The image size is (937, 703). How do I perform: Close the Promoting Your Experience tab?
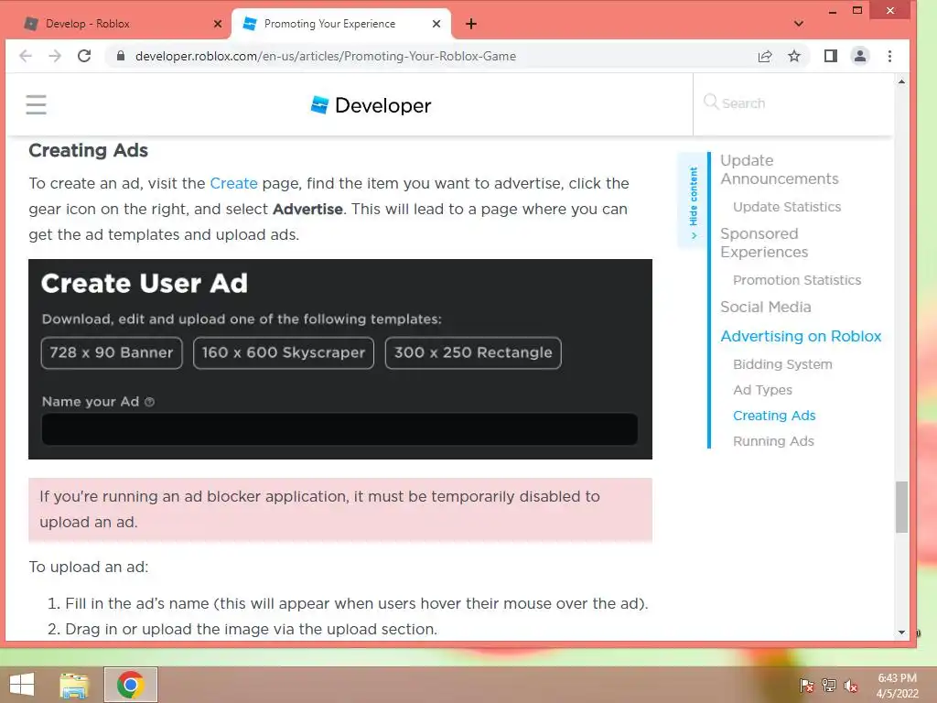436,24
